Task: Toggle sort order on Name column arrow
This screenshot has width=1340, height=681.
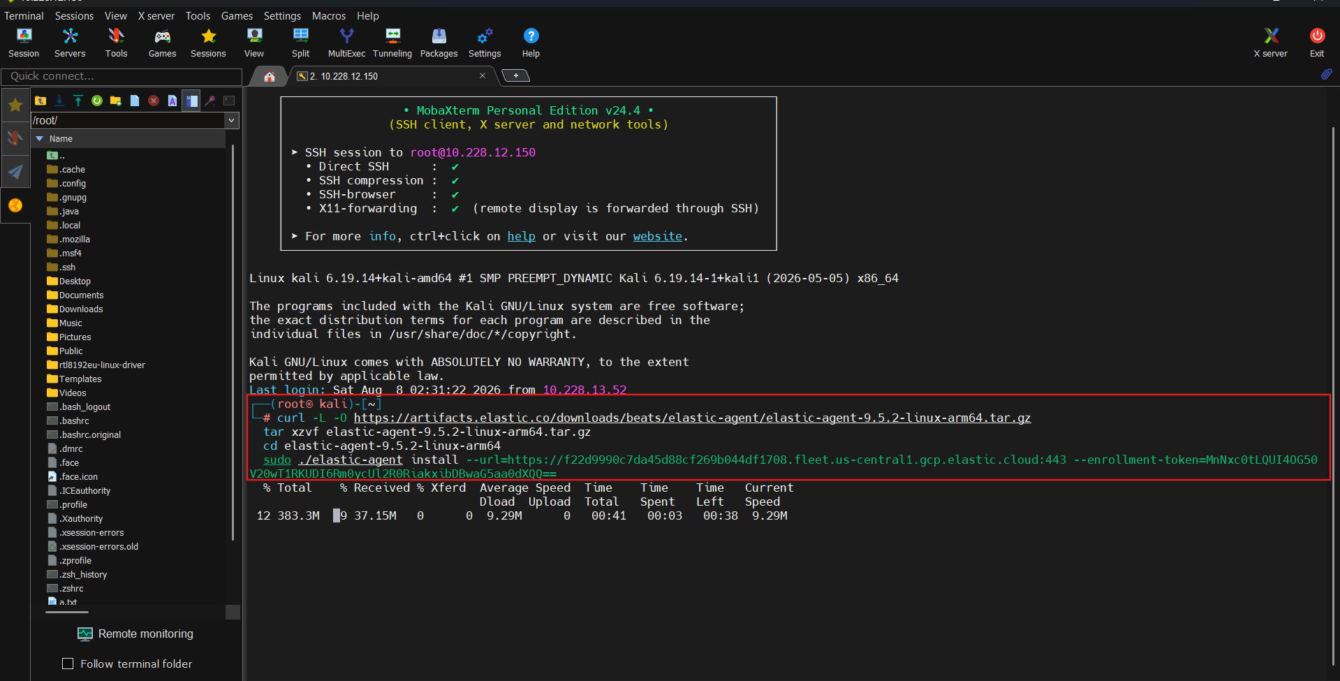Action: tap(40, 139)
